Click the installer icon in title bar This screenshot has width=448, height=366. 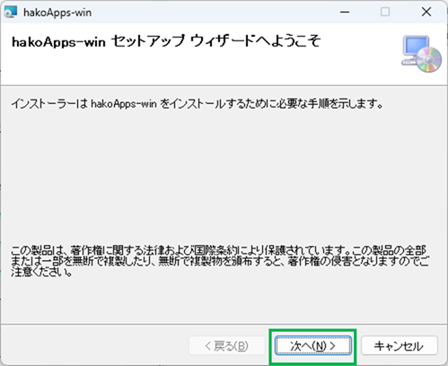[x=11, y=13]
